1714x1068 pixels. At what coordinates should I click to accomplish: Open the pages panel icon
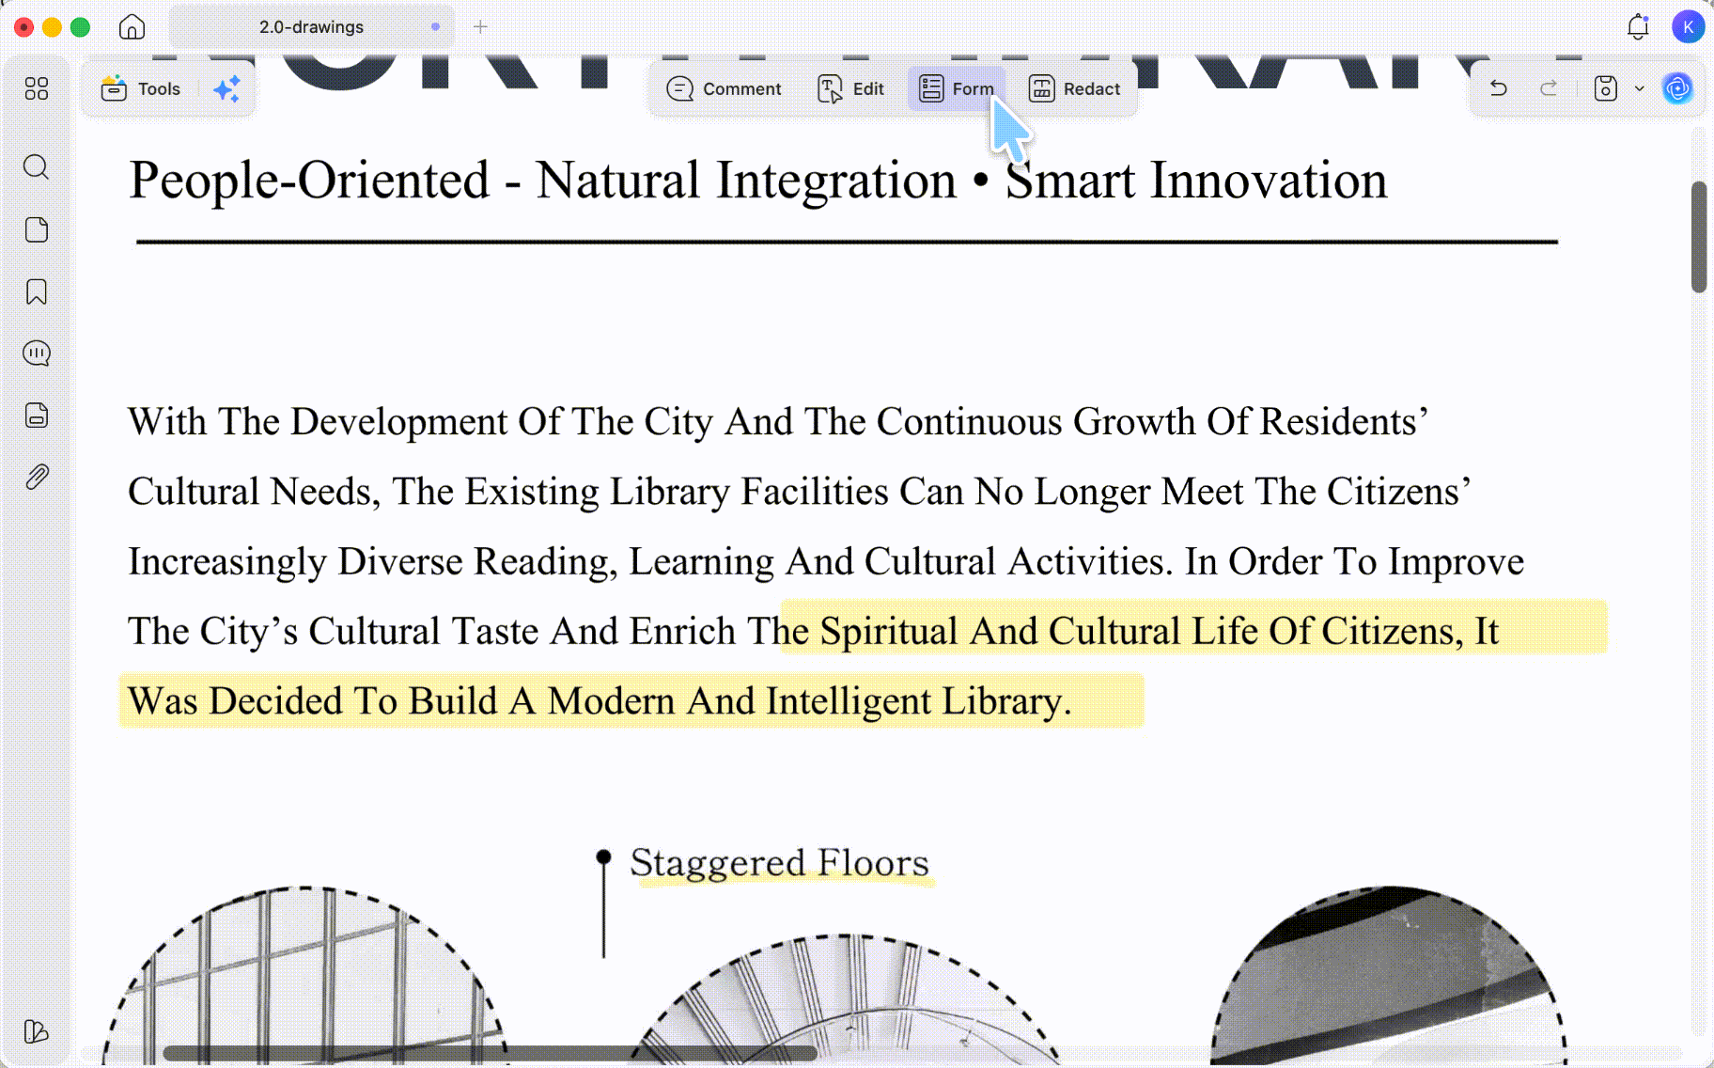click(37, 229)
